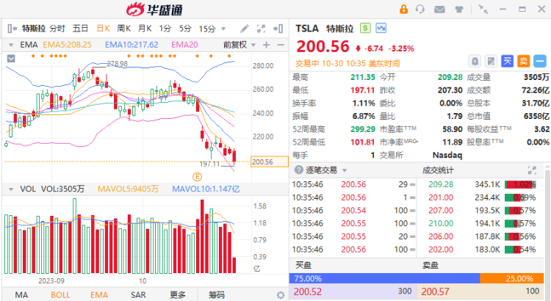
Task: Click green dollar badge next to 特斯拉
Action: (x=365, y=28)
